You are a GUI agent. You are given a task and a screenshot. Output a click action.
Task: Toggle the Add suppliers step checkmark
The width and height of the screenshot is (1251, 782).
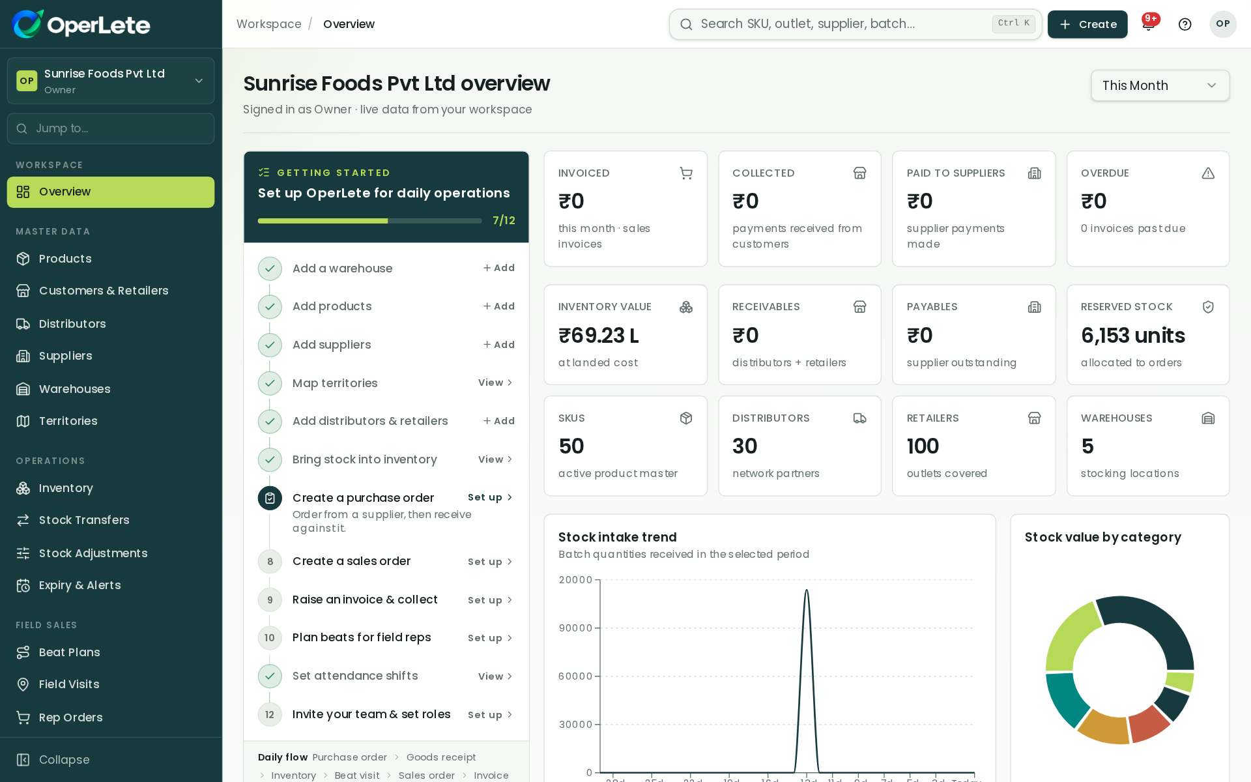point(270,345)
